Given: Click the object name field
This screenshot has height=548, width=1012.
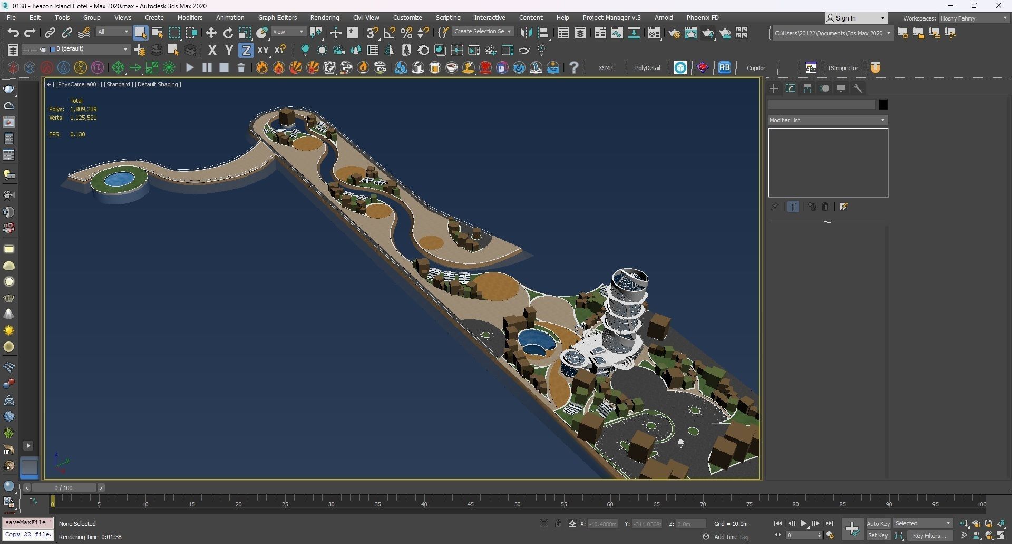Looking at the screenshot, I should pyautogui.click(x=822, y=104).
